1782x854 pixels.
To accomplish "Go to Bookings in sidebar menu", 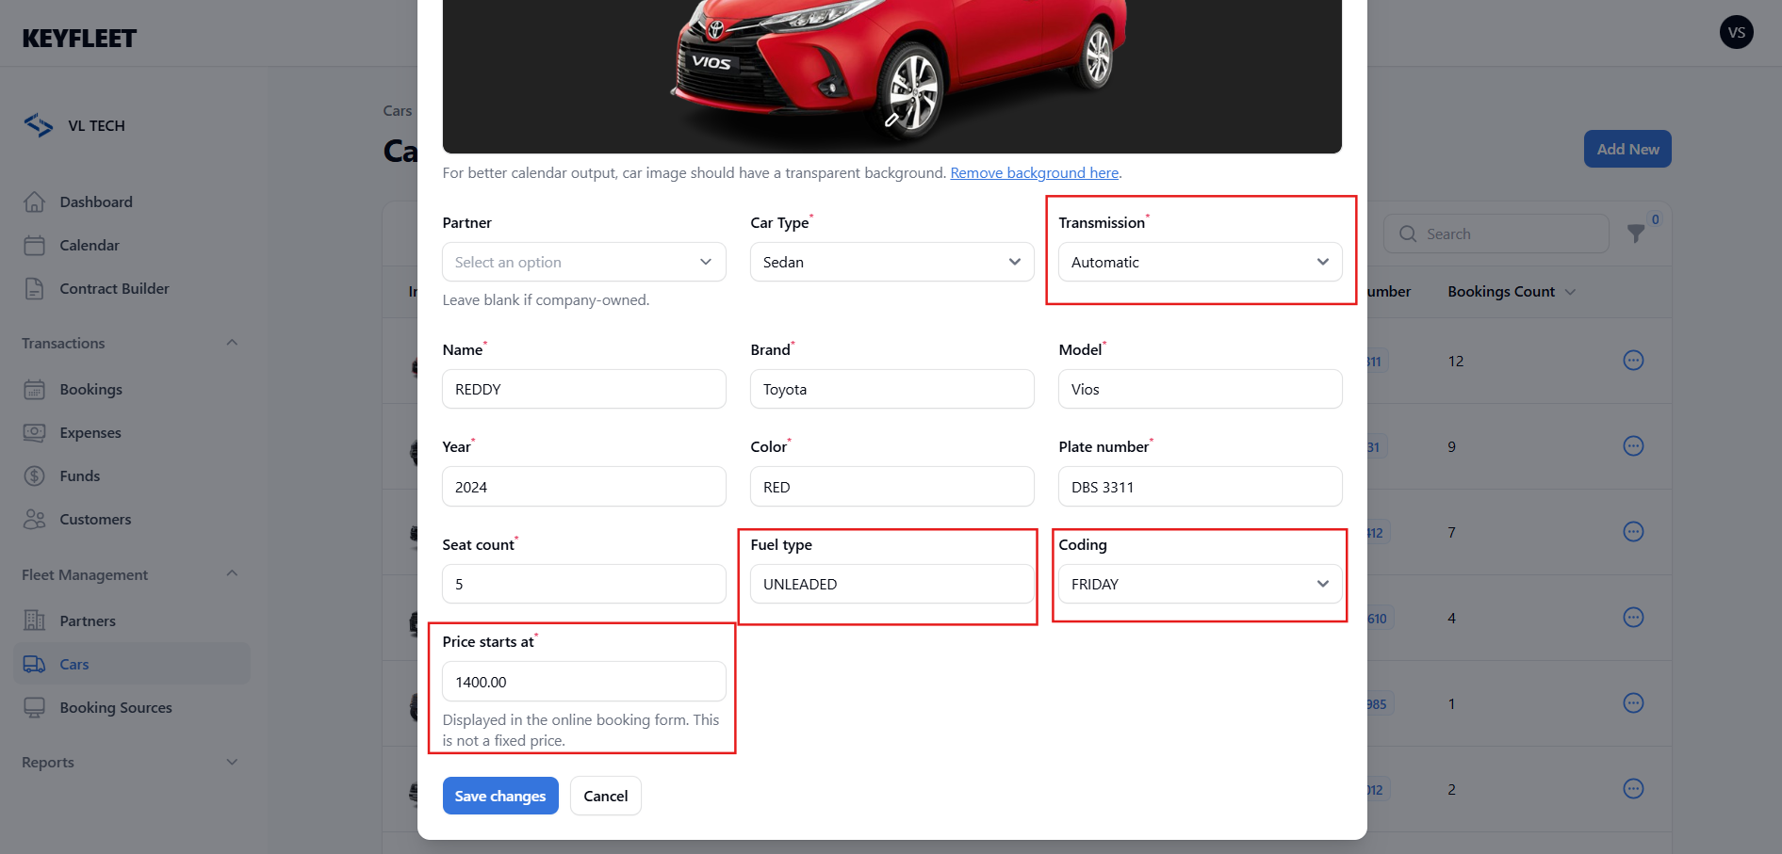I will tap(90, 390).
